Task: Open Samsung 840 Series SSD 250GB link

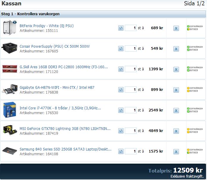Action: pos(66,149)
